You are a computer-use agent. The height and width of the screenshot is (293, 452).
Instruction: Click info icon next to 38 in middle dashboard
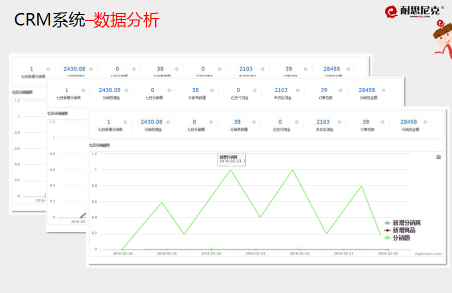pos(212,90)
